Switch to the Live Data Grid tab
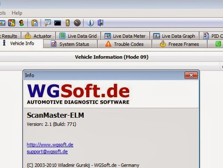This screenshot has height=168, width=223. [x=78, y=36]
